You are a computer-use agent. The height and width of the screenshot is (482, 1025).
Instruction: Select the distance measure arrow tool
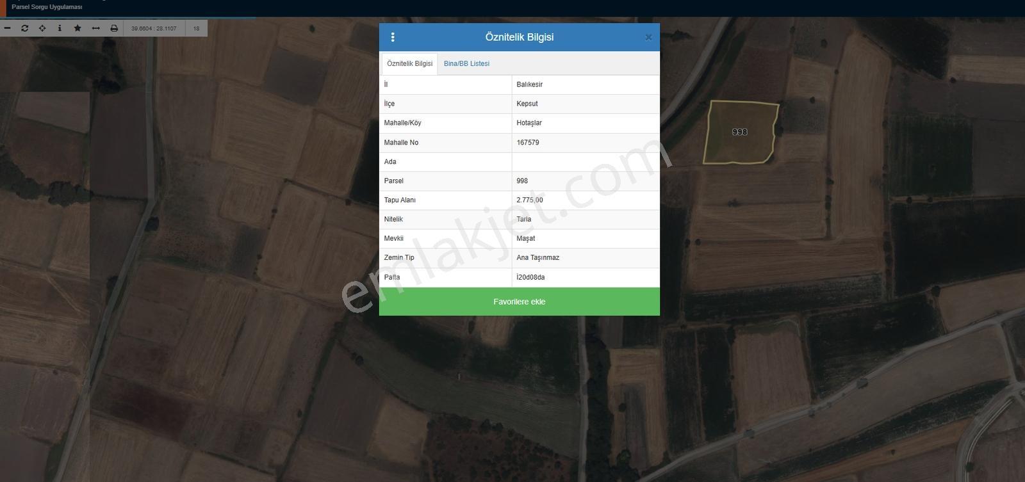(96, 28)
